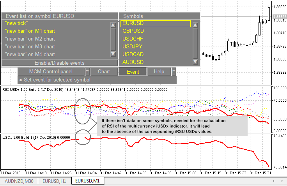Open the Chart tab
This screenshot has height=186, width=287.
click(104, 72)
